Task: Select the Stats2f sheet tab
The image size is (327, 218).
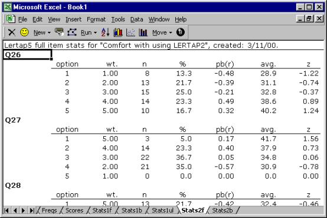Action: tap(192, 210)
